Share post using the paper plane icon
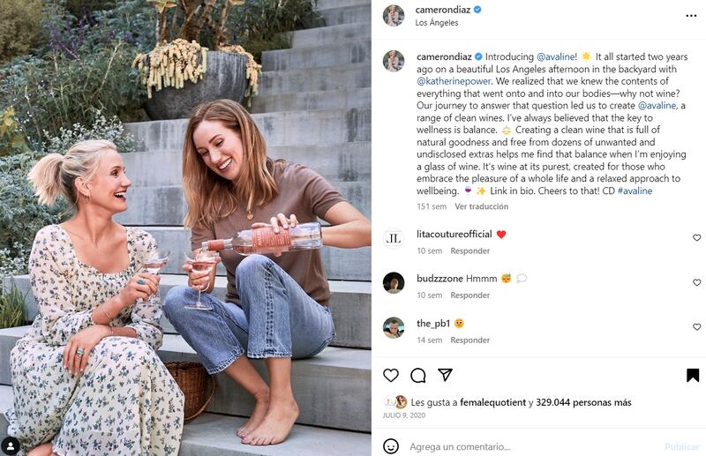The height and width of the screenshot is (456, 706). 446,376
